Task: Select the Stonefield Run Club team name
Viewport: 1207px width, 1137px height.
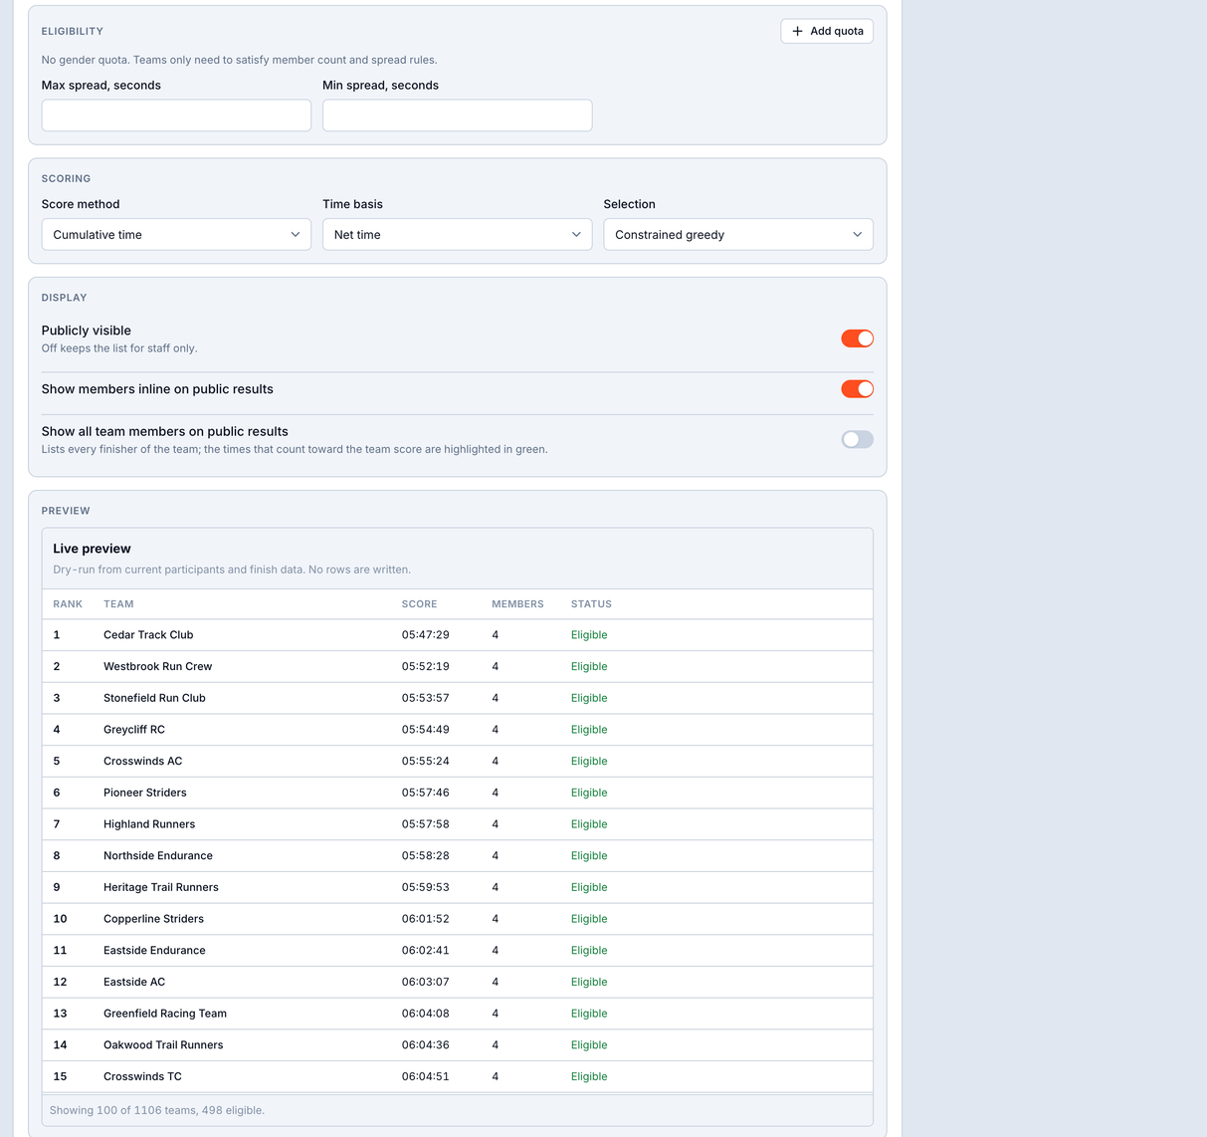Action: [154, 698]
